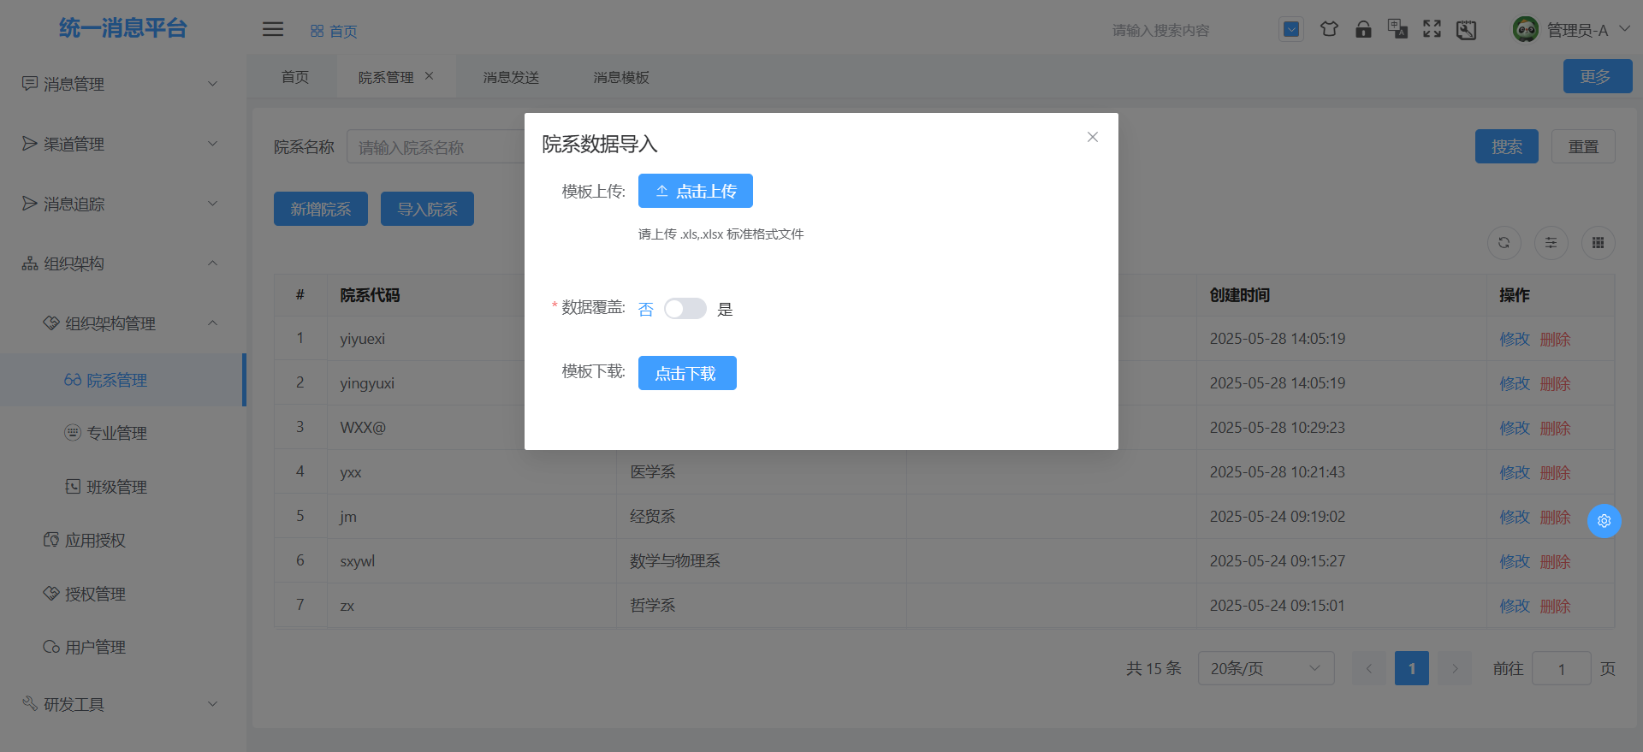1643x752 pixels.
Task: Click the refresh table icon
Action: pos(1504,243)
